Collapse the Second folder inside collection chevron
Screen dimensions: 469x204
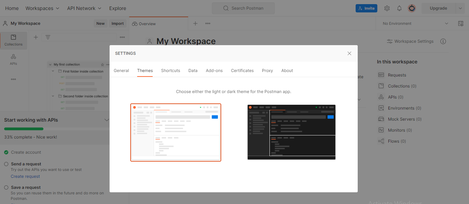(x=53, y=96)
